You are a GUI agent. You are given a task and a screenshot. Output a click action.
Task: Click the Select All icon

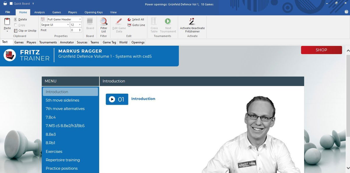[x=129, y=19]
